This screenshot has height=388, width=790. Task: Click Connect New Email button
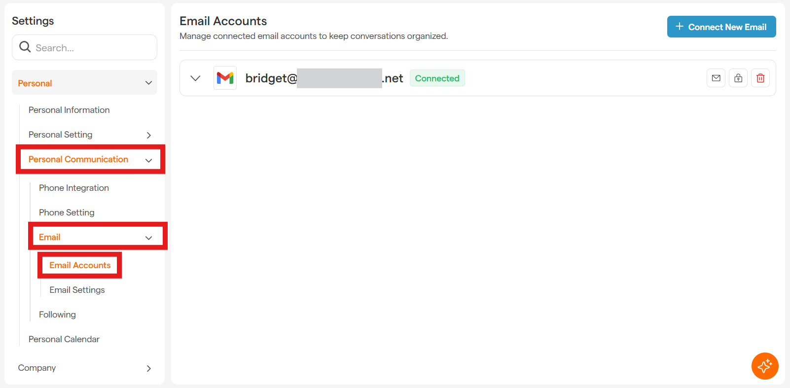coord(721,27)
